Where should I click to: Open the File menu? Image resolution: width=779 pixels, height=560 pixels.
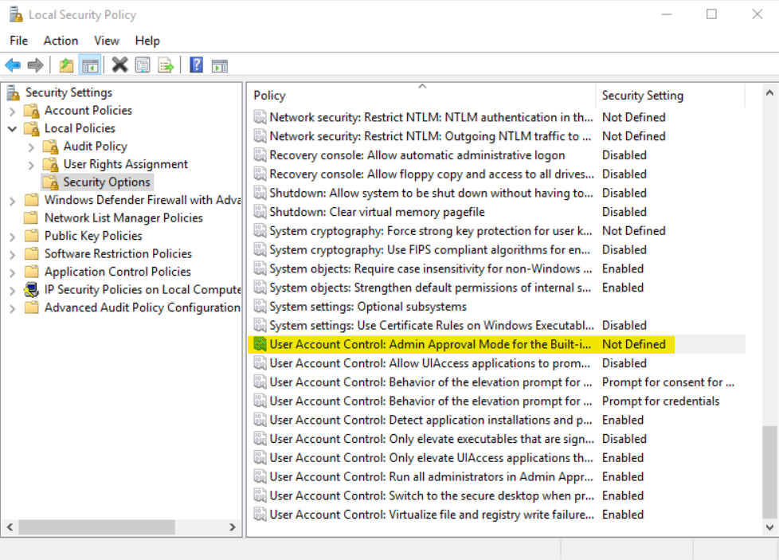[19, 41]
